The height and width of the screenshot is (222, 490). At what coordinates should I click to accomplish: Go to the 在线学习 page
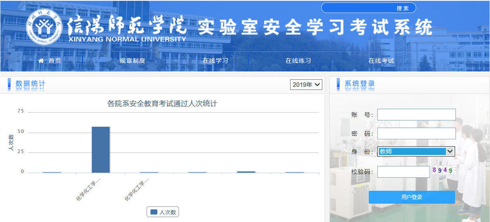coord(215,61)
